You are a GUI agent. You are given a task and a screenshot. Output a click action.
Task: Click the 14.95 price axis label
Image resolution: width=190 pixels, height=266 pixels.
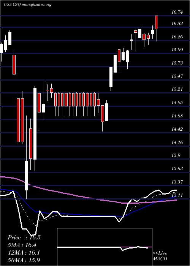pos(177,103)
